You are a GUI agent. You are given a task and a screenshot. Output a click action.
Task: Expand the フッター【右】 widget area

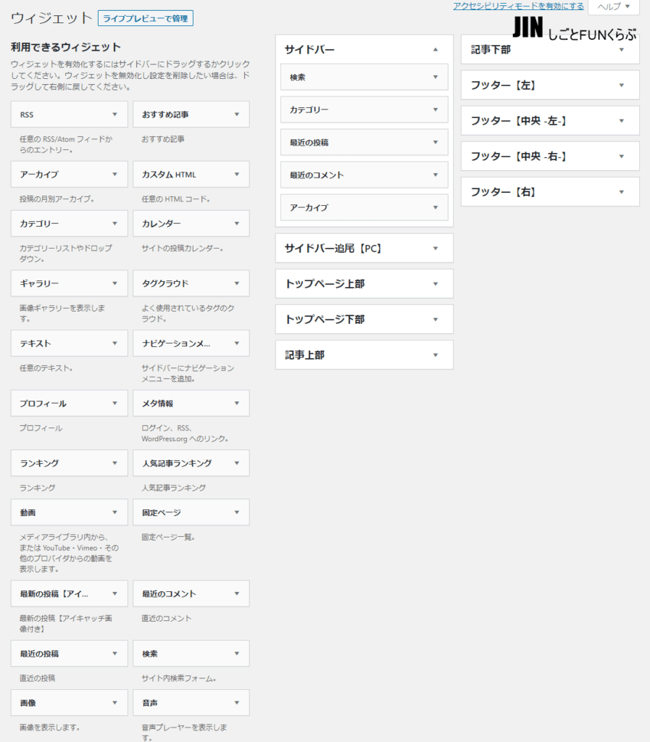pyautogui.click(x=622, y=191)
